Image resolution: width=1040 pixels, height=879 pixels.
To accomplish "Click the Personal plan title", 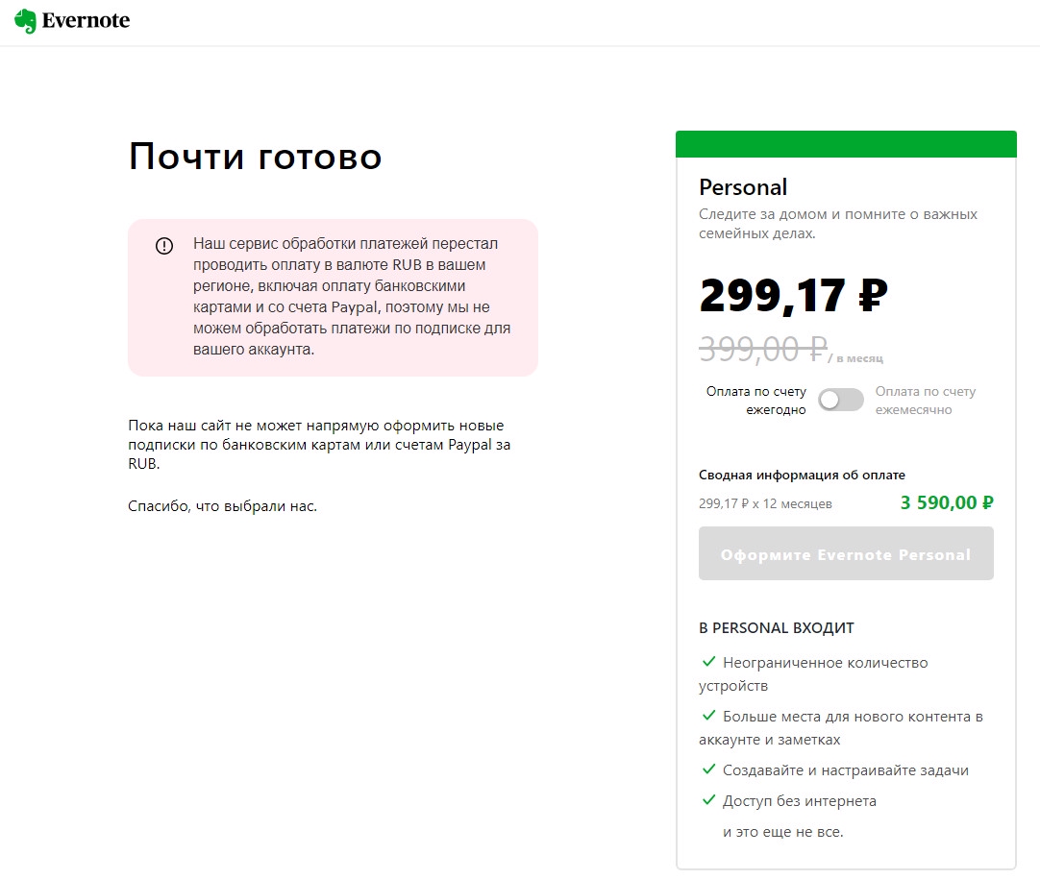I will [x=743, y=187].
